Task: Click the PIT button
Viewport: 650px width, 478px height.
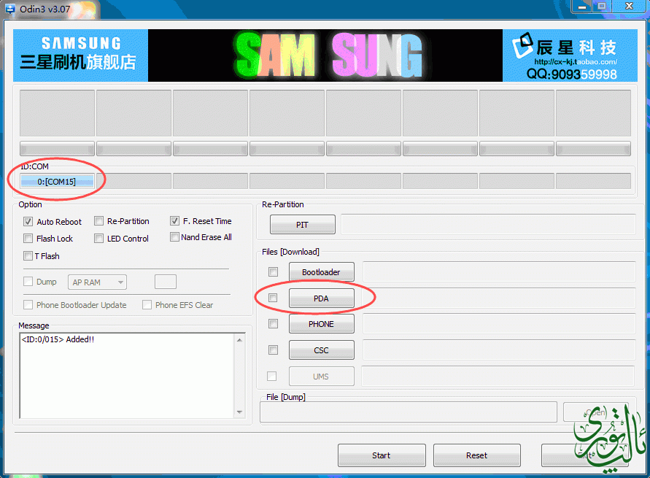Action: [x=303, y=224]
